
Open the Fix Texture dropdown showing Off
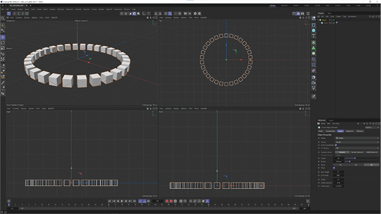(x=357, y=148)
